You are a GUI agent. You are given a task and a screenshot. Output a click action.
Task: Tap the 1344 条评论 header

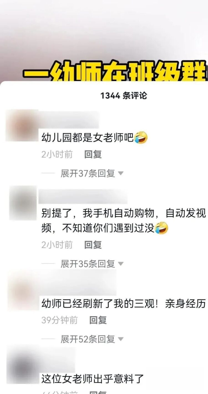coord(123,96)
